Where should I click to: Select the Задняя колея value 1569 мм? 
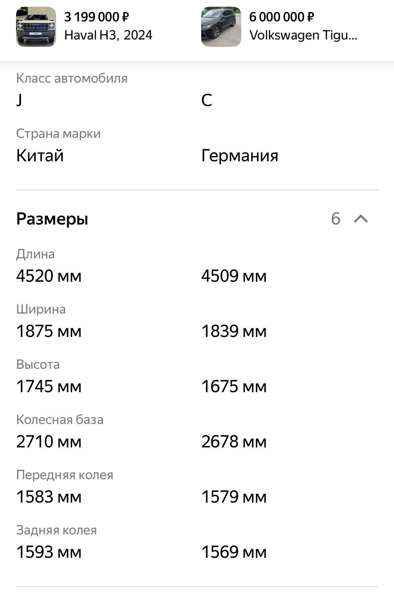coord(234,552)
